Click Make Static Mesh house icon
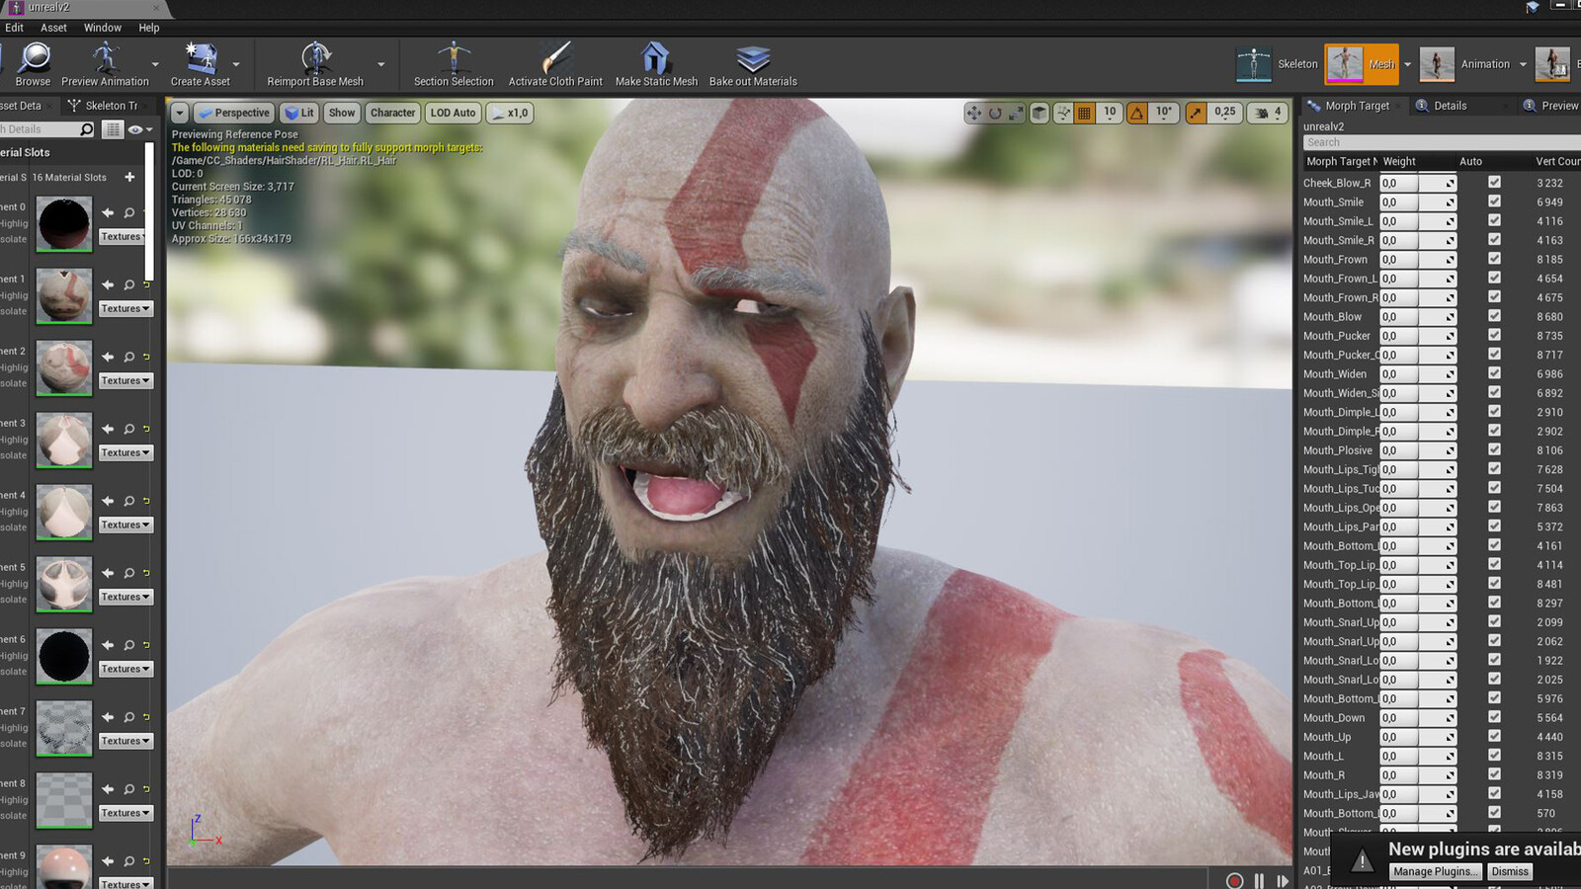The height and width of the screenshot is (889, 1581). point(655,58)
